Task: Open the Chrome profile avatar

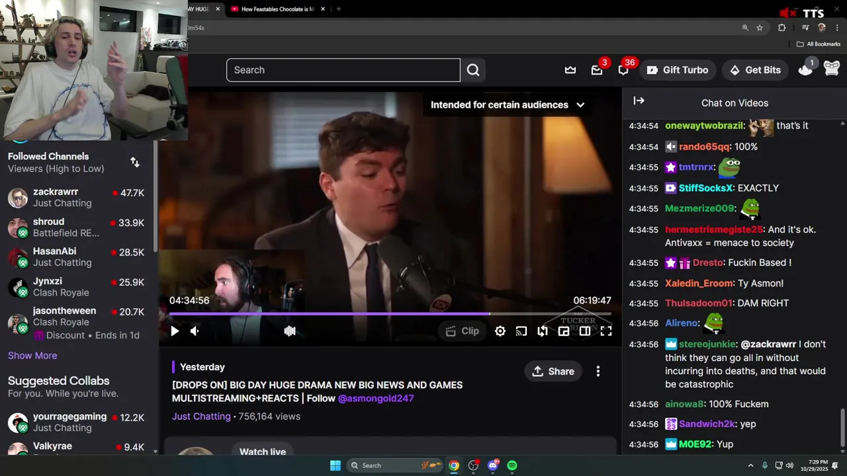Action: point(822,28)
